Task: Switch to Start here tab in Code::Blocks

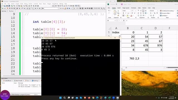Action: coord(4,11)
